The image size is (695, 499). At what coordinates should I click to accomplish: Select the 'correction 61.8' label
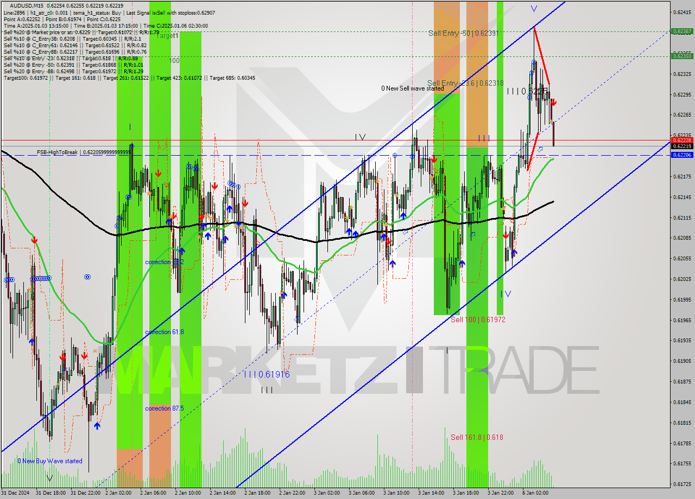tap(165, 332)
